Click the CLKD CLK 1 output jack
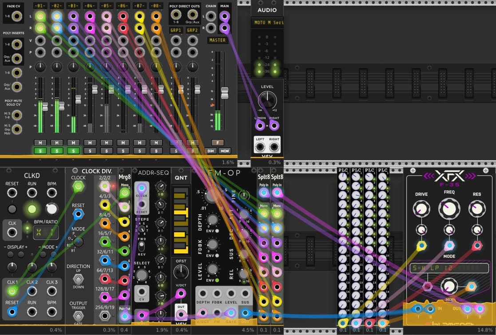 tap(12, 291)
